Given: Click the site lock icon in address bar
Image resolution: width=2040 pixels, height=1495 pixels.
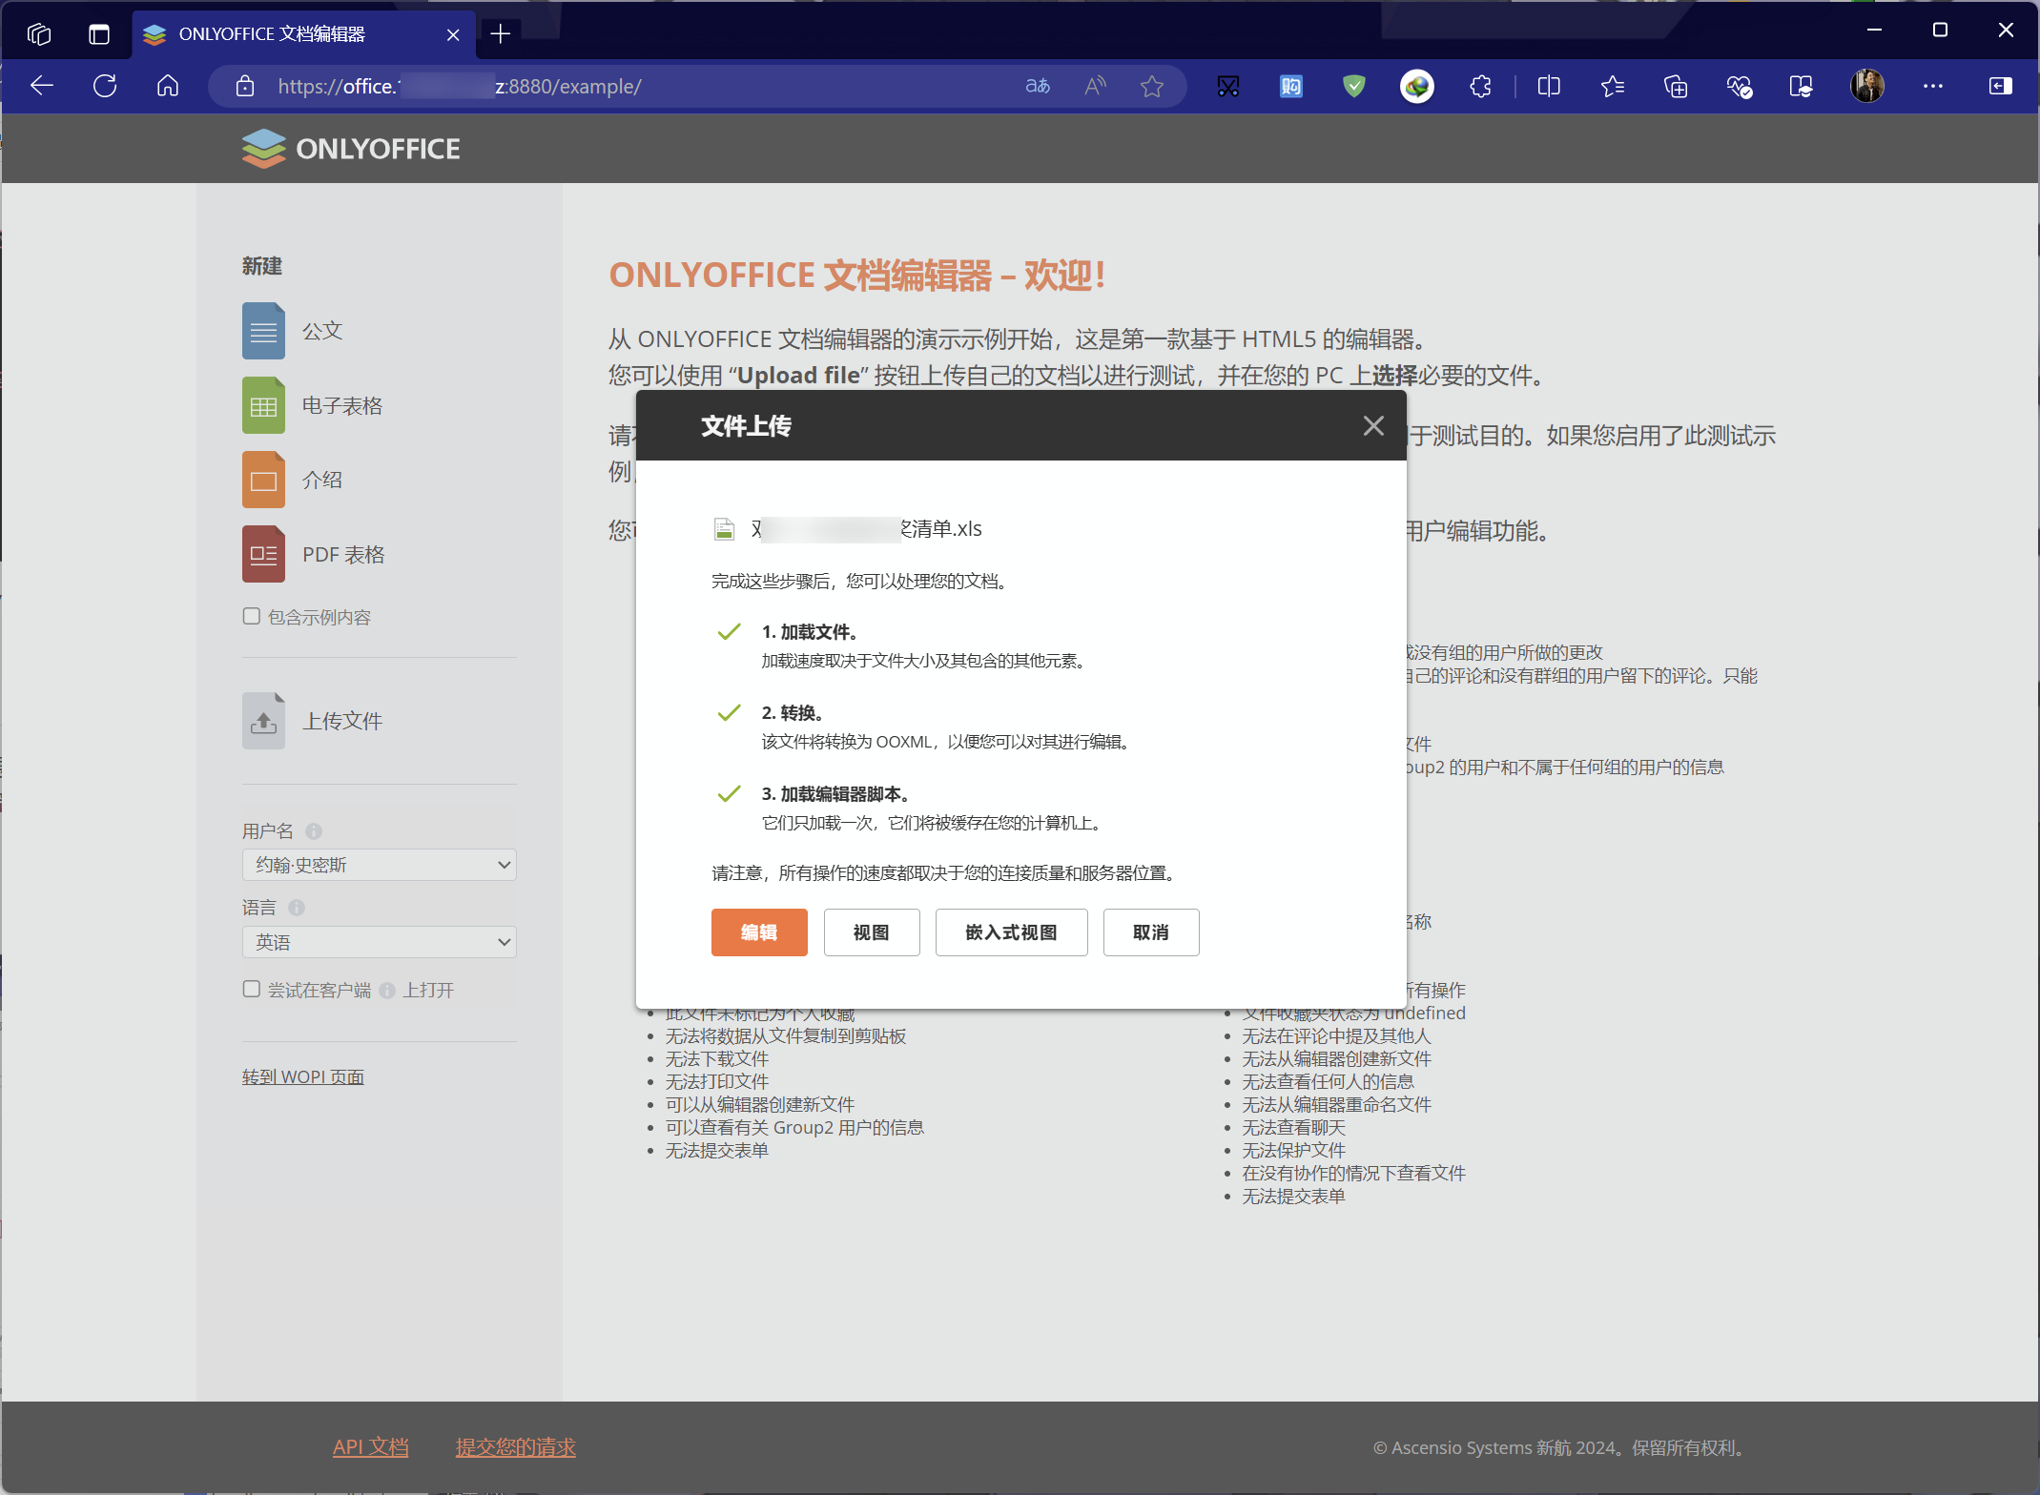Looking at the screenshot, I should point(245,87).
